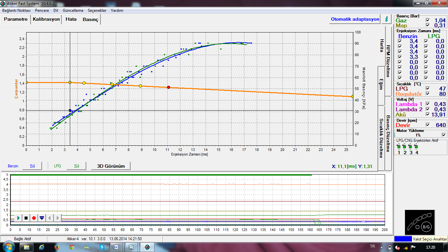
Task: Click the battery tray icon
Action: 390,247
